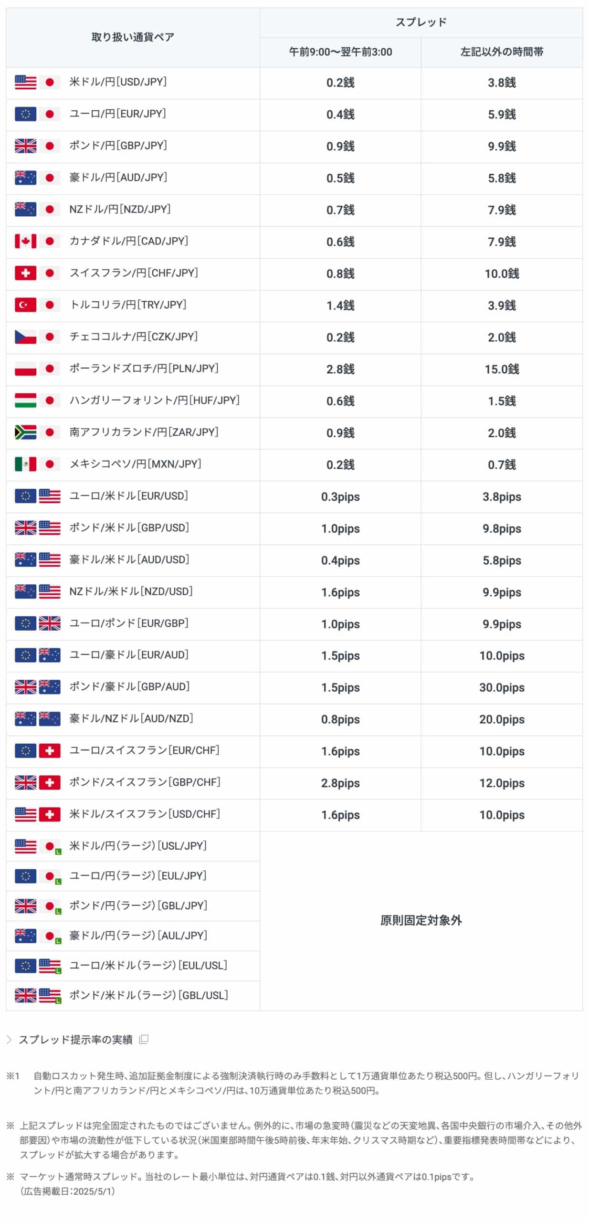589x1222 pixels.
Task: Click the US flag in USD/JPY row
Action: 25,82
